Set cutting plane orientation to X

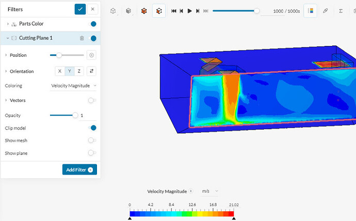pyautogui.click(x=60, y=71)
